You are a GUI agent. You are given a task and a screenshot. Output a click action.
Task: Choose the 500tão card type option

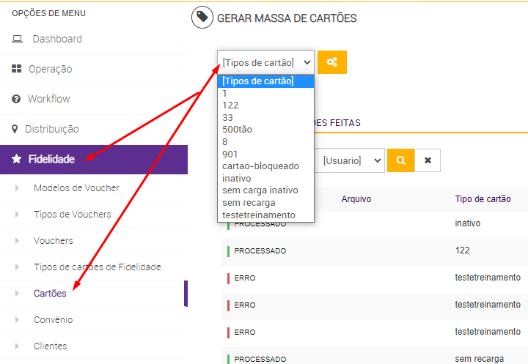click(265, 130)
